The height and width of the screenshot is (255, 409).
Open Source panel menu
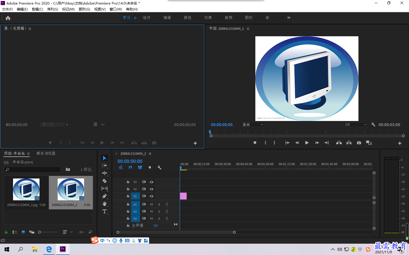click(30, 29)
